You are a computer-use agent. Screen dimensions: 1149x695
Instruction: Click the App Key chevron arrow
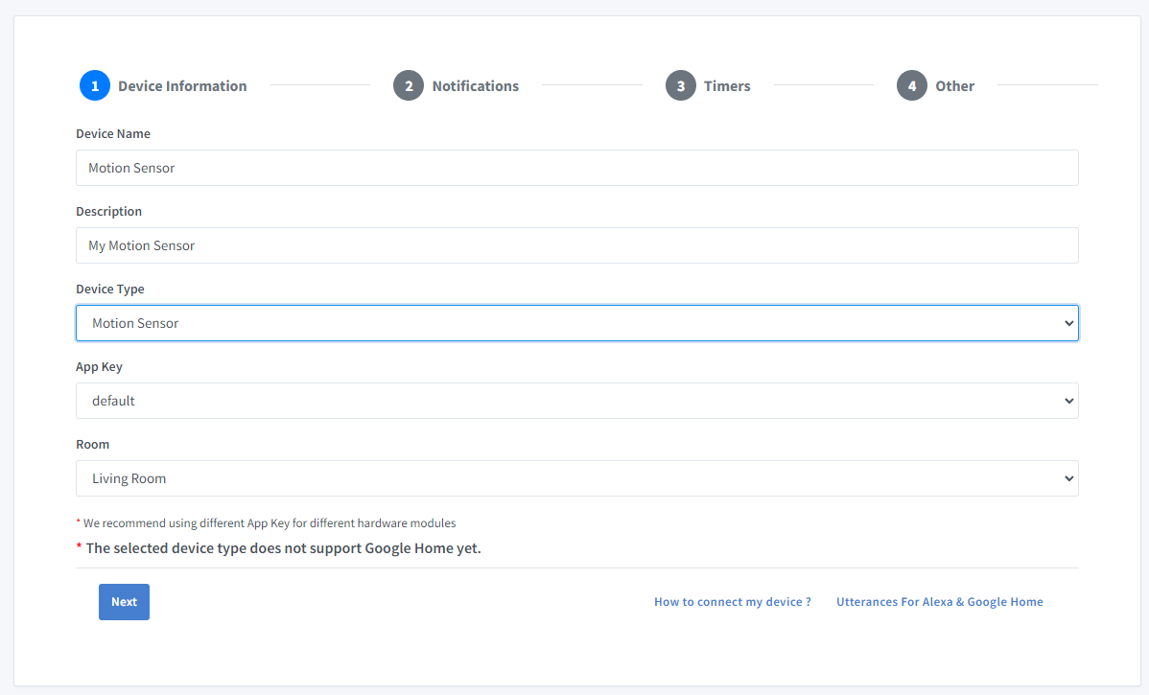point(1069,402)
